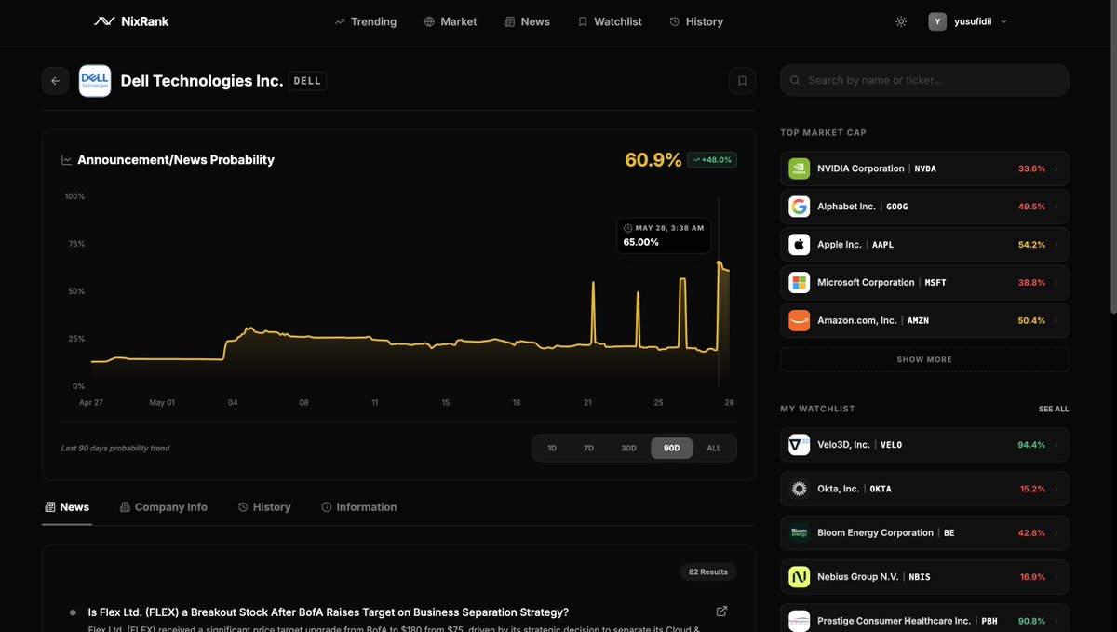Screen dimensions: 1117x632
Task: Click the Y user avatar
Action: pos(937,21)
